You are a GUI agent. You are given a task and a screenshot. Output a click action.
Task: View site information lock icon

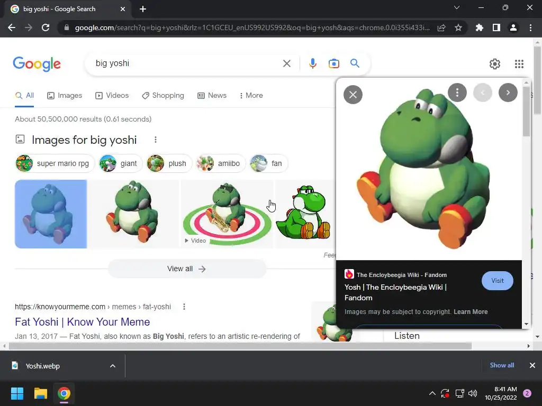(67, 27)
